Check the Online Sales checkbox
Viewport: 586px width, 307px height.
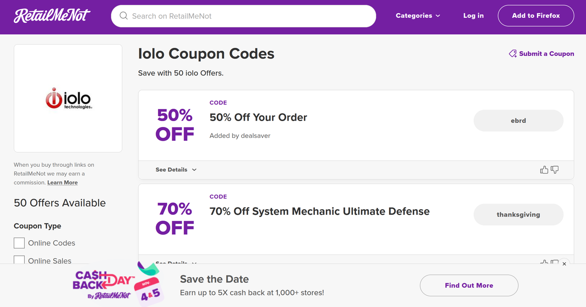click(x=19, y=260)
